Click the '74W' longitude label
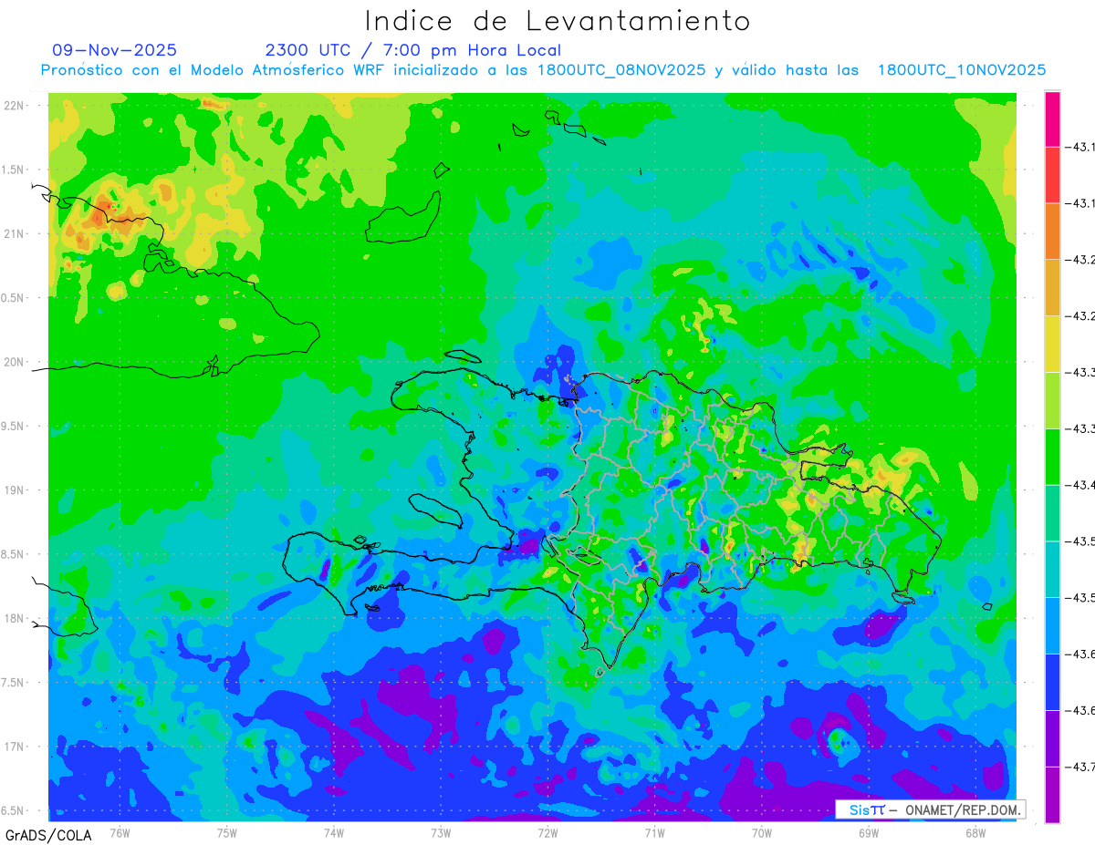This screenshot has height=845, width=1095. (x=333, y=832)
